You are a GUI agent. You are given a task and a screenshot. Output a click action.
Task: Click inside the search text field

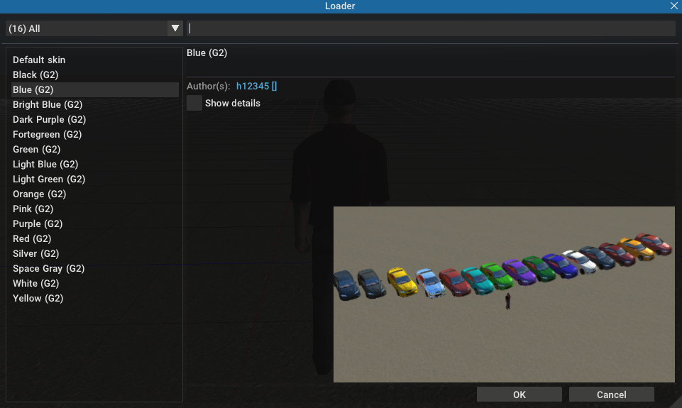(430, 28)
